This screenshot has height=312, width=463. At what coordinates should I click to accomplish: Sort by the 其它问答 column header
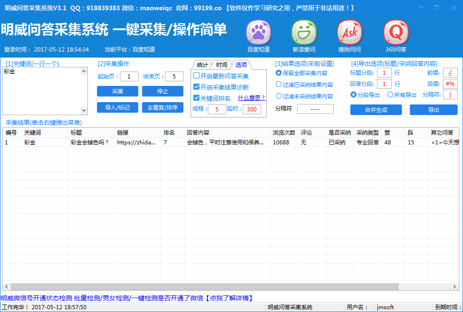pos(443,133)
